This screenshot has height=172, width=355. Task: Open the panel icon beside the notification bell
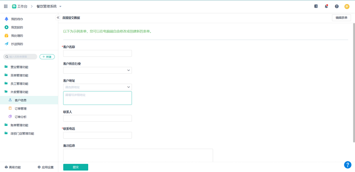[316, 6]
